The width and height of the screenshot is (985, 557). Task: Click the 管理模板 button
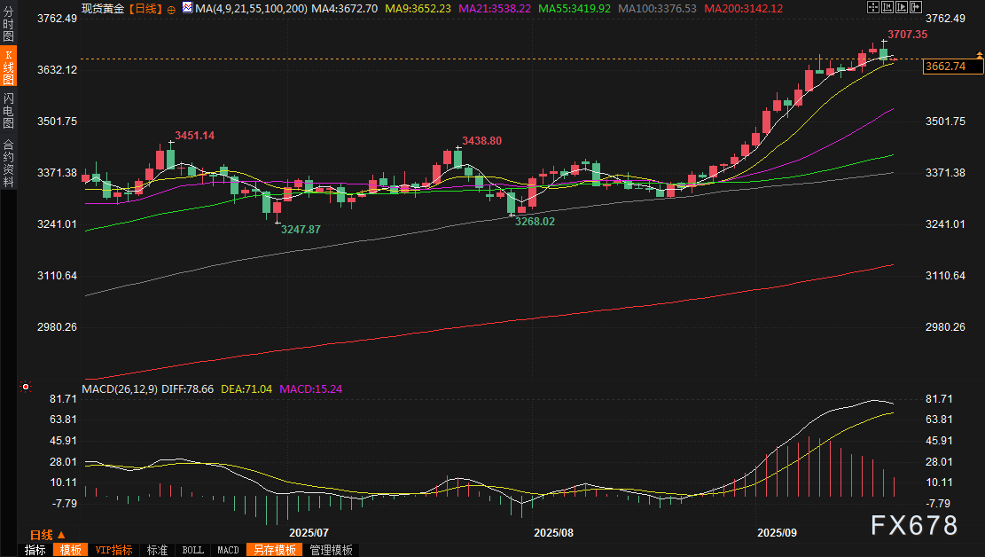[x=331, y=550]
